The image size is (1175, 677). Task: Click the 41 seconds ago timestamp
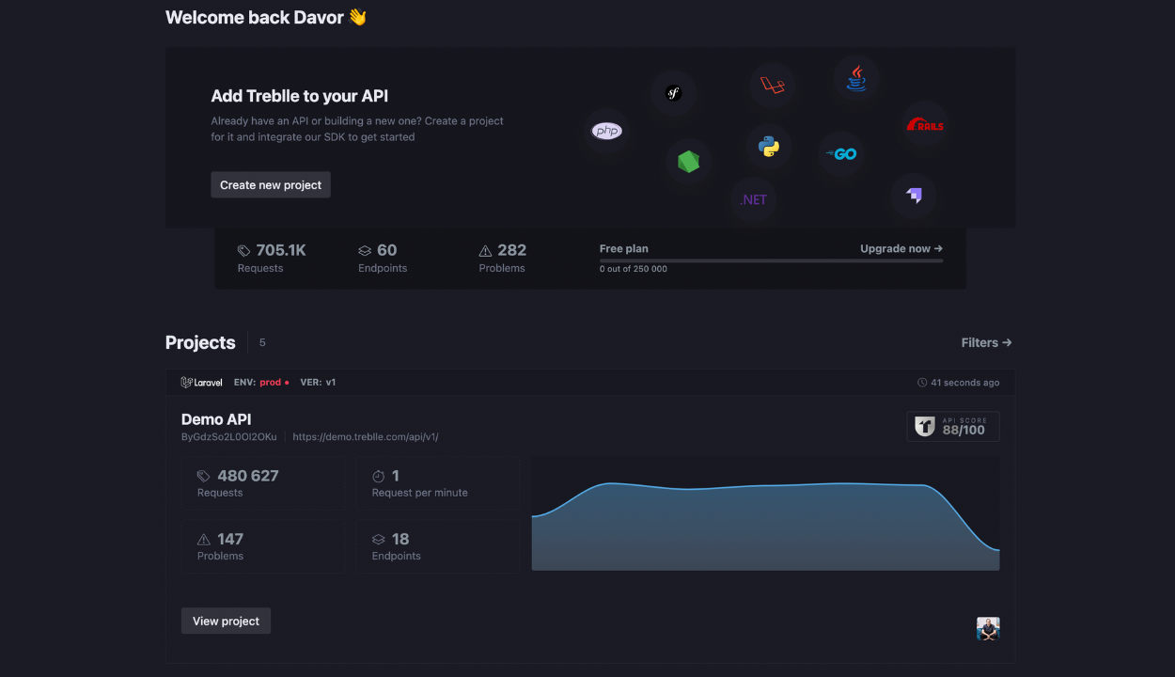pyautogui.click(x=965, y=383)
